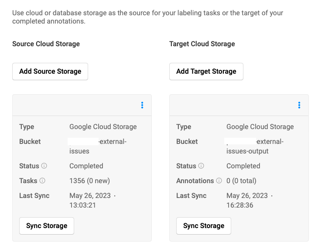The image size is (325, 249).
Task: Click source storage type Google Cloud Storage
Action: [103, 127]
